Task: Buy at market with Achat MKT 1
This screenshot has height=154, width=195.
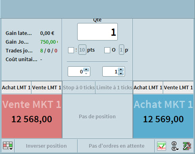Action: pyautogui.click(x=163, y=116)
